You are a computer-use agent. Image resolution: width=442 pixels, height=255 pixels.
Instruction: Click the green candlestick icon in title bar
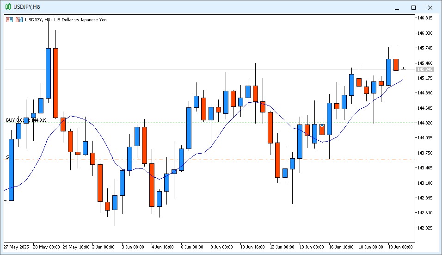click(8, 7)
